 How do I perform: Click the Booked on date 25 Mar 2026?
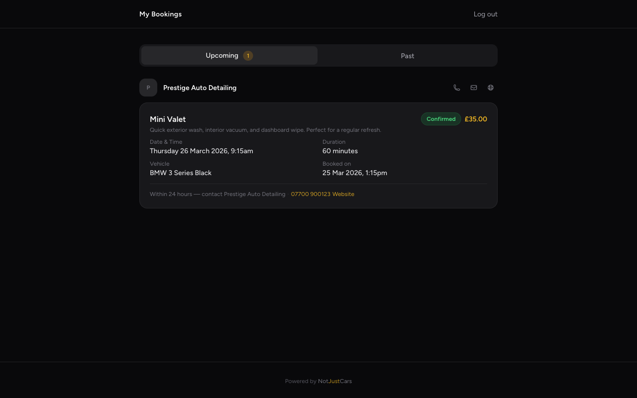point(355,173)
